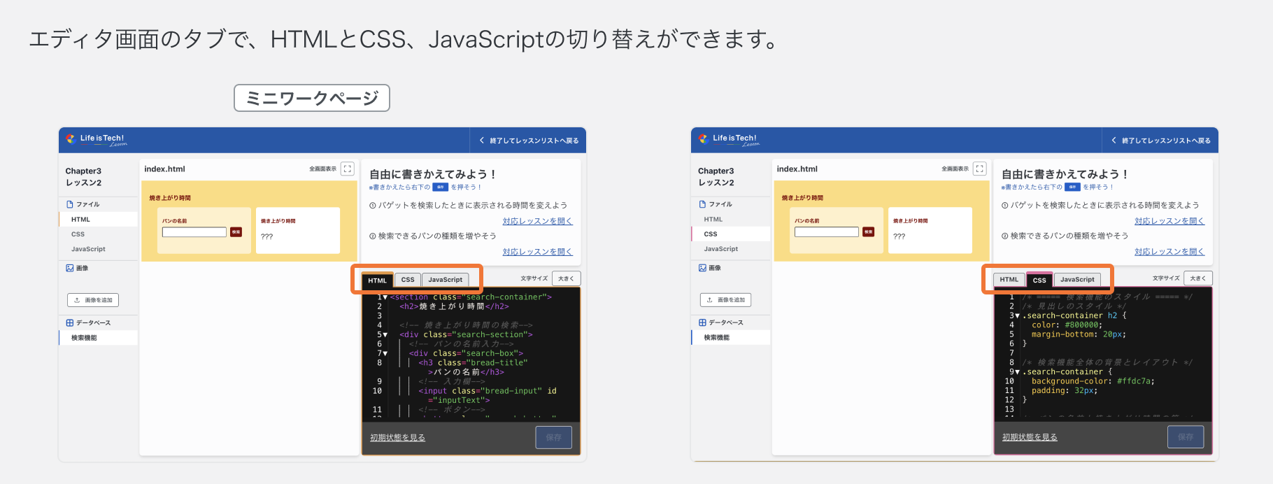
Task: Click blue 保存 badge in CSS-view instructions
Action: click(1072, 187)
